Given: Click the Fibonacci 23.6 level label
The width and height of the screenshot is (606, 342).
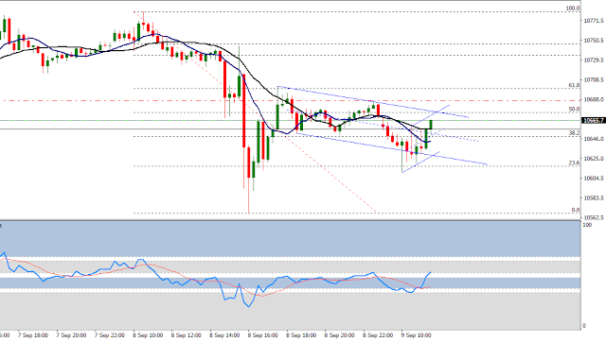Looking at the screenshot, I should tap(575, 163).
